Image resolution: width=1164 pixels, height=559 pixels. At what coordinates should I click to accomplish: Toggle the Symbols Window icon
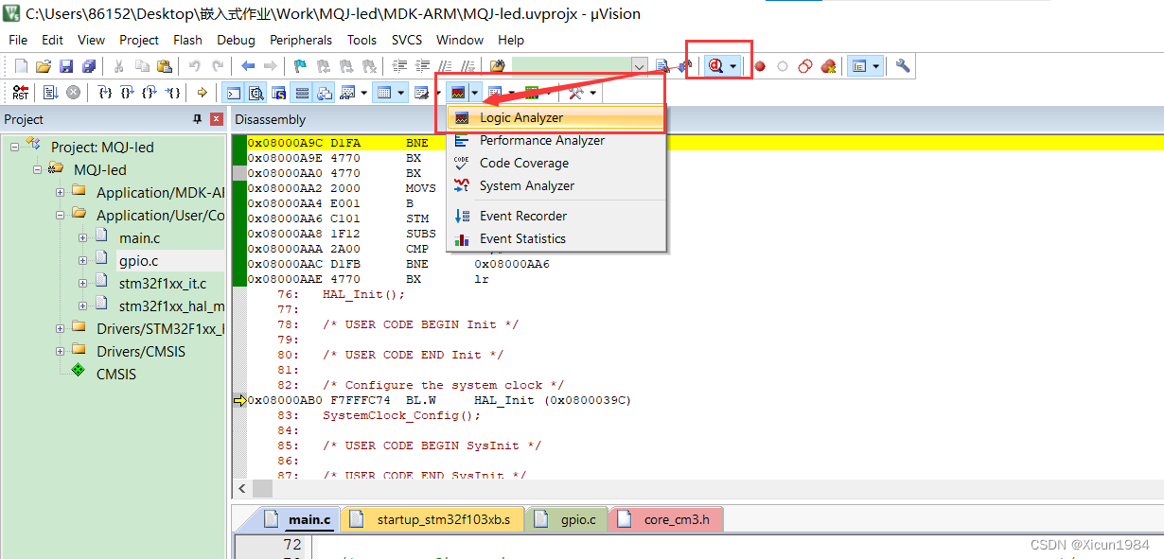(278, 93)
